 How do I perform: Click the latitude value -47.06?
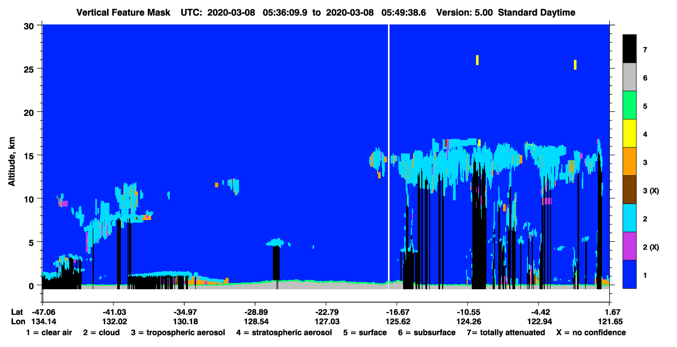pos(43,312)
